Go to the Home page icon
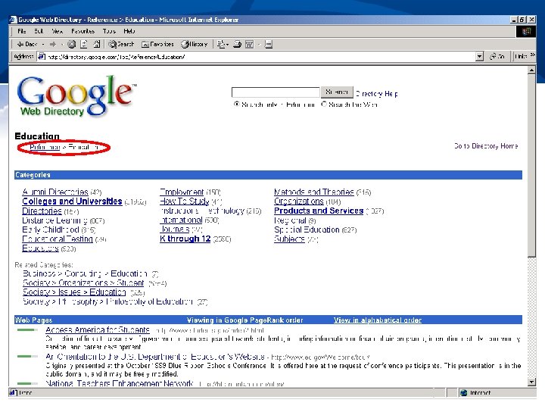545x409 pixels. 97,44
